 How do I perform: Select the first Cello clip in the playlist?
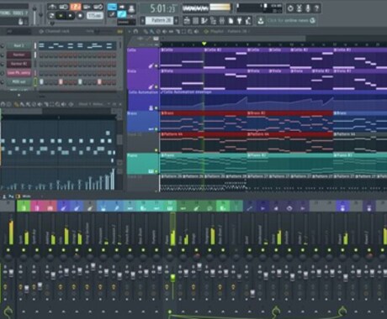[182, 58]
